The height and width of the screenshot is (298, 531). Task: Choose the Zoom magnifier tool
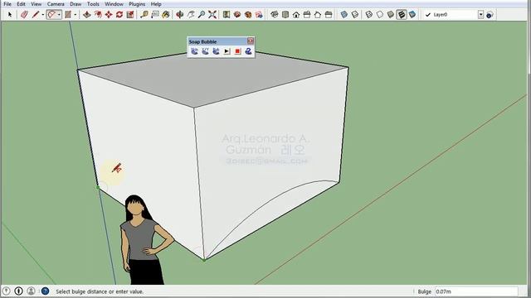point(202,15)
